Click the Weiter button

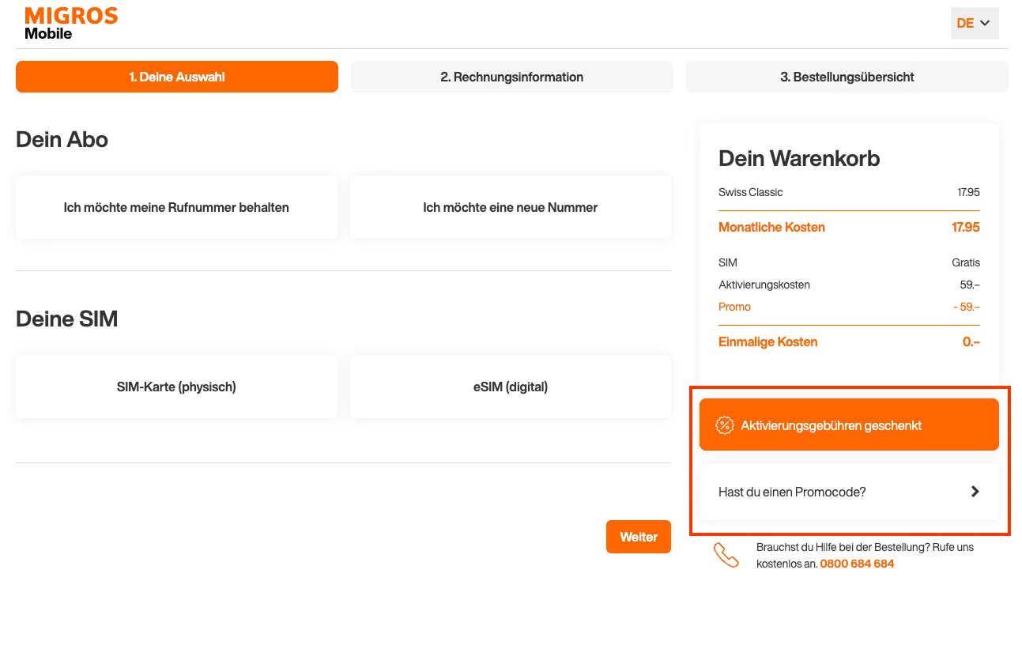coord(639,537)
